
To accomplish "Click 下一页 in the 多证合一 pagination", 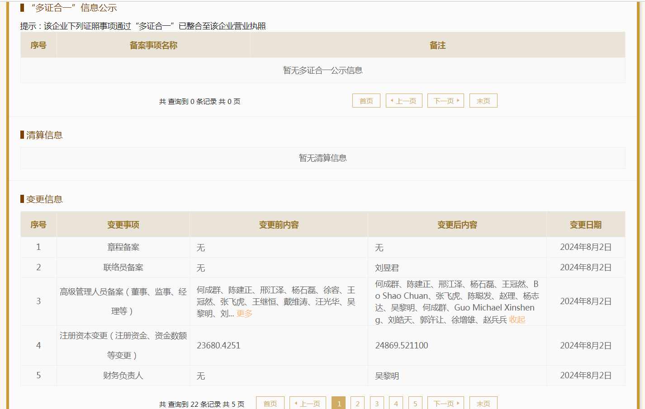I will pos(446,101).
